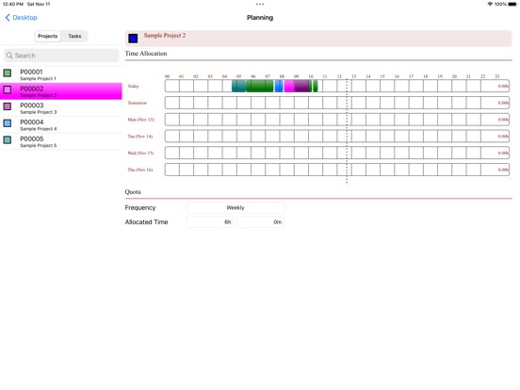This screenshot has width=520, height=390.
Task: Tap the search magnifier icon
Action: tap(9, 56)
